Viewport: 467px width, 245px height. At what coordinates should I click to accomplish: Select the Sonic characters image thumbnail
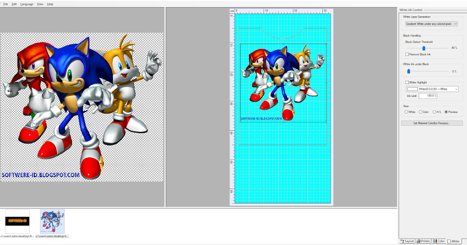52,221
